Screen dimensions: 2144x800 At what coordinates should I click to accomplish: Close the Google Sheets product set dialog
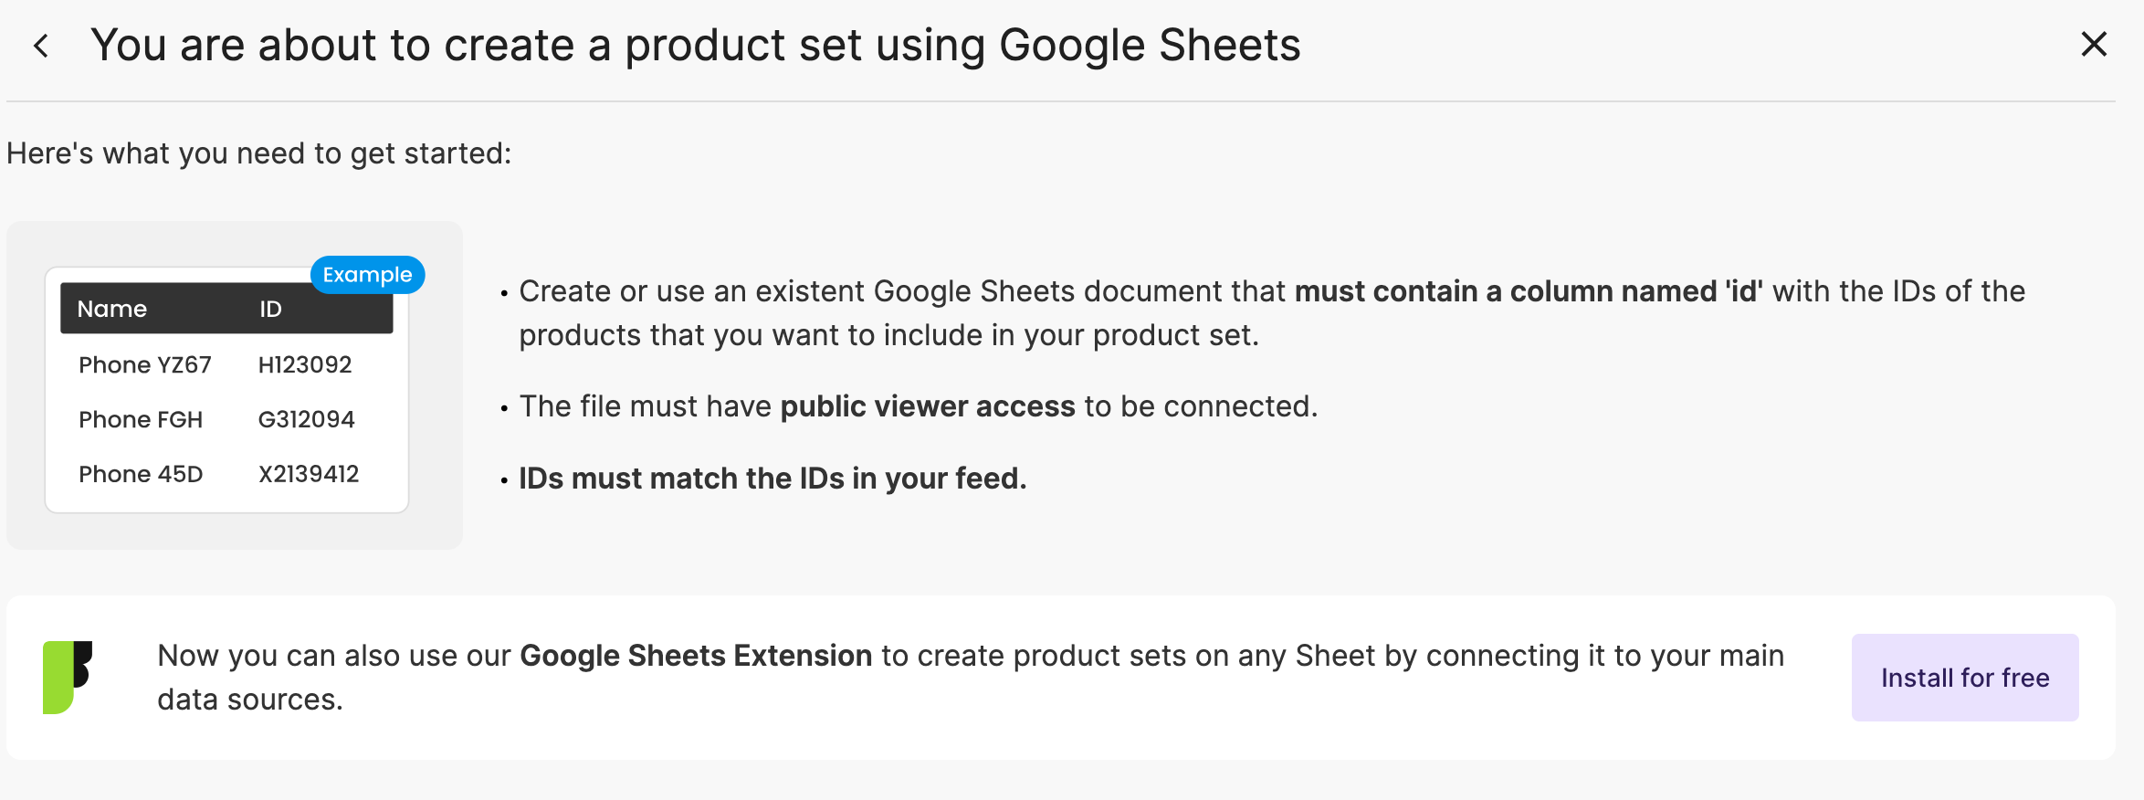click(2094, 44)
